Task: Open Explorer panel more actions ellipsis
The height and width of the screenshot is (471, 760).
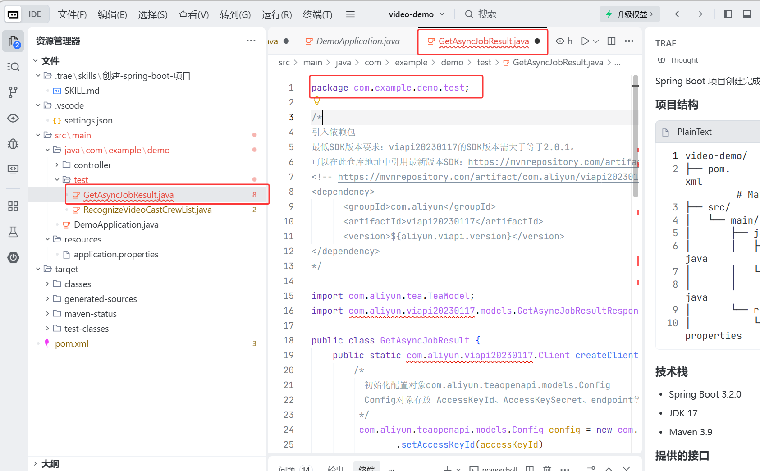Action: coord(251,41)
